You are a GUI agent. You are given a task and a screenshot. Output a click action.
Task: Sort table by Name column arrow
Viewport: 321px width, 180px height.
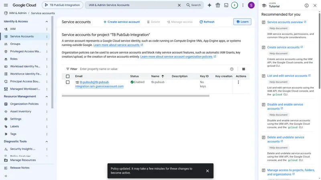coord(163,76)
